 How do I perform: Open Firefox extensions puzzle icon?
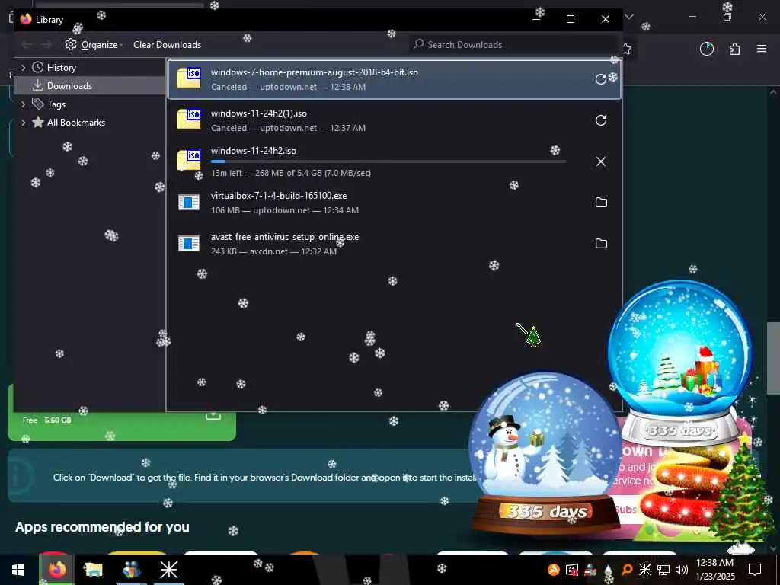coord(734,49)
